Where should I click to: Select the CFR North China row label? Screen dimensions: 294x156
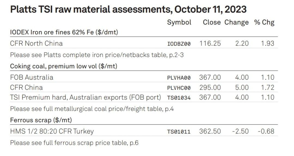tap(36, 43)
